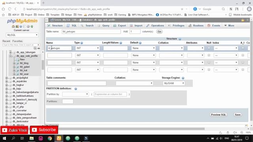
Task: Click the Table comments input field
Action: coord(77,83)
